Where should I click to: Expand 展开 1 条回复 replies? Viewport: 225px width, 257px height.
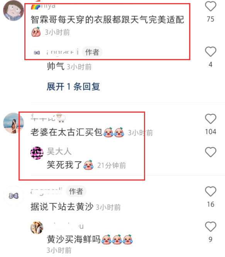pyautogui.click(x=73, y=86)
